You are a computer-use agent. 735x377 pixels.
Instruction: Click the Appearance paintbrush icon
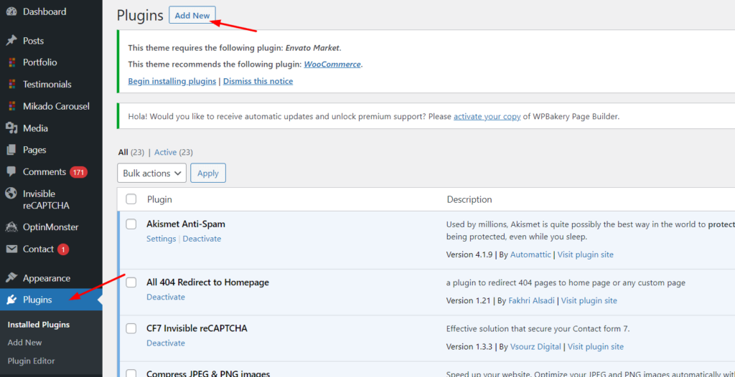pyautogui.click(x=11, y=278)
